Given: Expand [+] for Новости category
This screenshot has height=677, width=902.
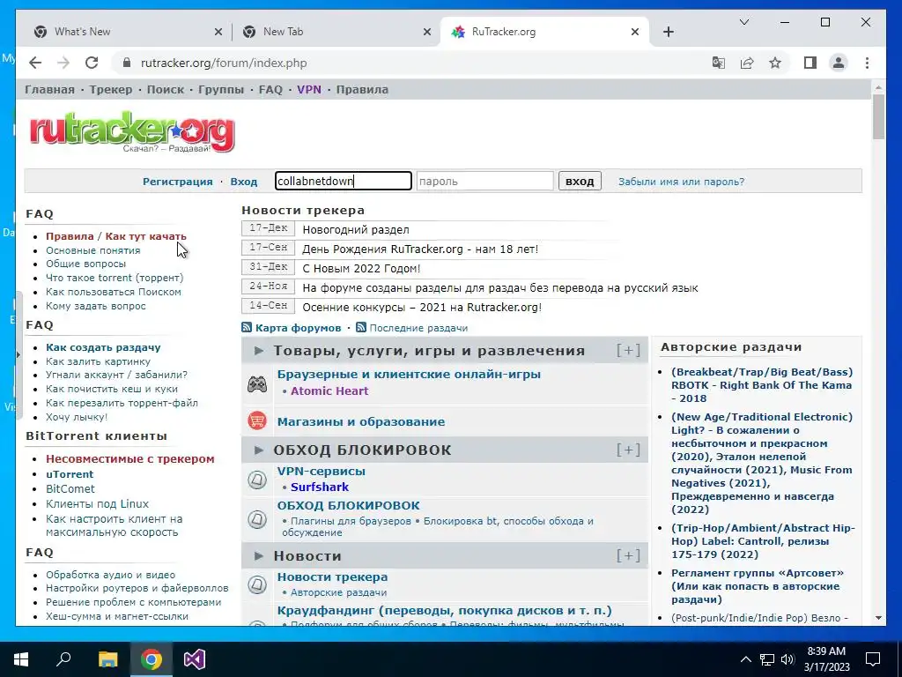Looking at the screenshot, I should pyautogui.click(x=628, y=555).
